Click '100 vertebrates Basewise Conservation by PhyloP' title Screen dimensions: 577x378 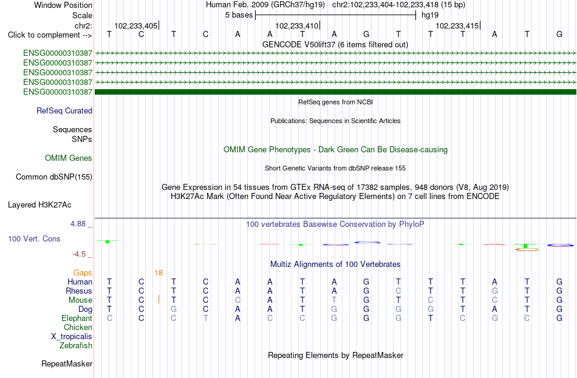click(x=335, y=224)
